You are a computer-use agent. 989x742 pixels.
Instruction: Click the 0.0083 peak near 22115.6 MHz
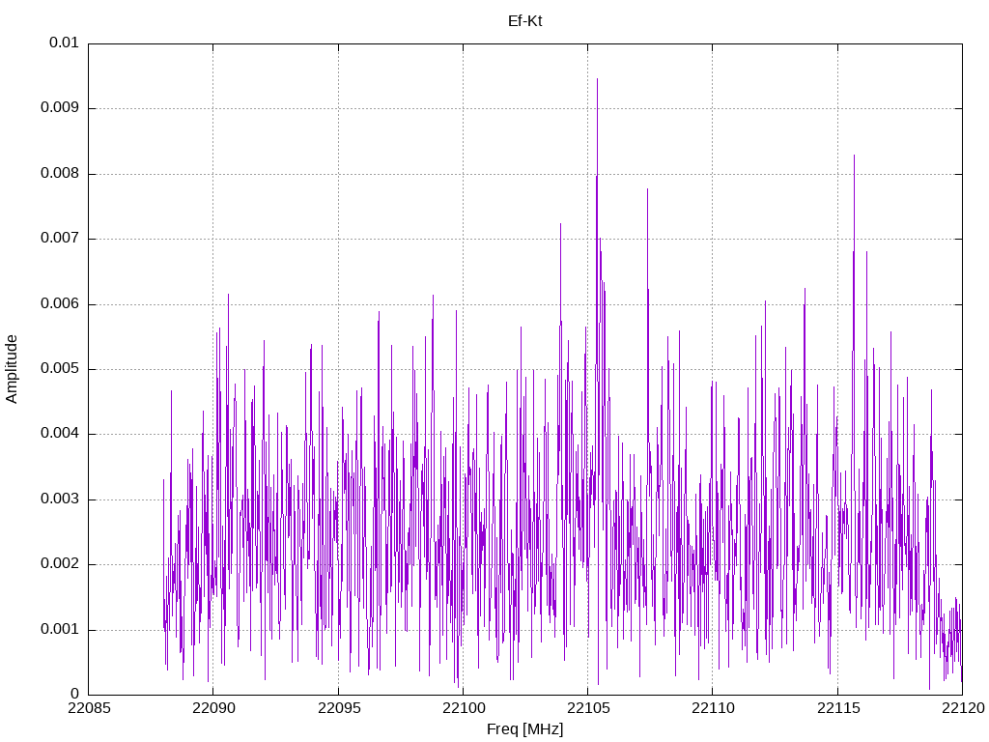(x=854, y=156)
